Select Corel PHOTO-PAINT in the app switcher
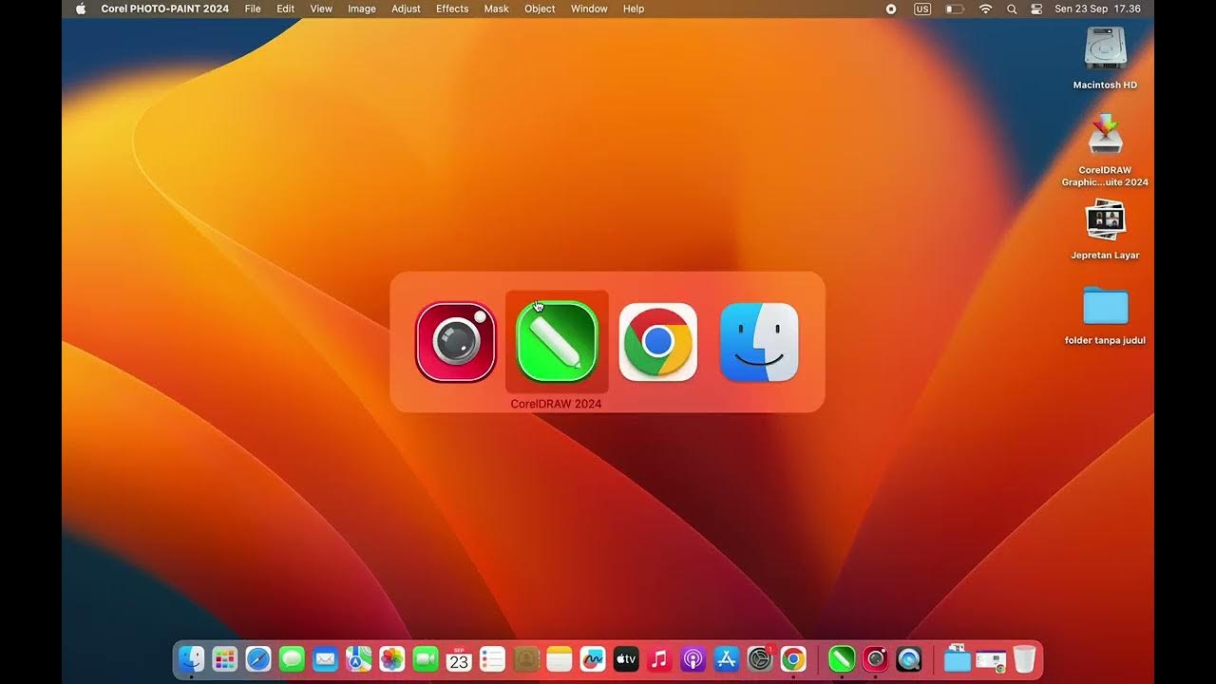1216x684 pixels. [x=456, y=342]
